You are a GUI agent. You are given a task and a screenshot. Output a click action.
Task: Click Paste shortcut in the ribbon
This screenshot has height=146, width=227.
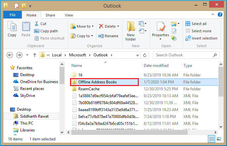pyautogui.click(x=49, y=38)
